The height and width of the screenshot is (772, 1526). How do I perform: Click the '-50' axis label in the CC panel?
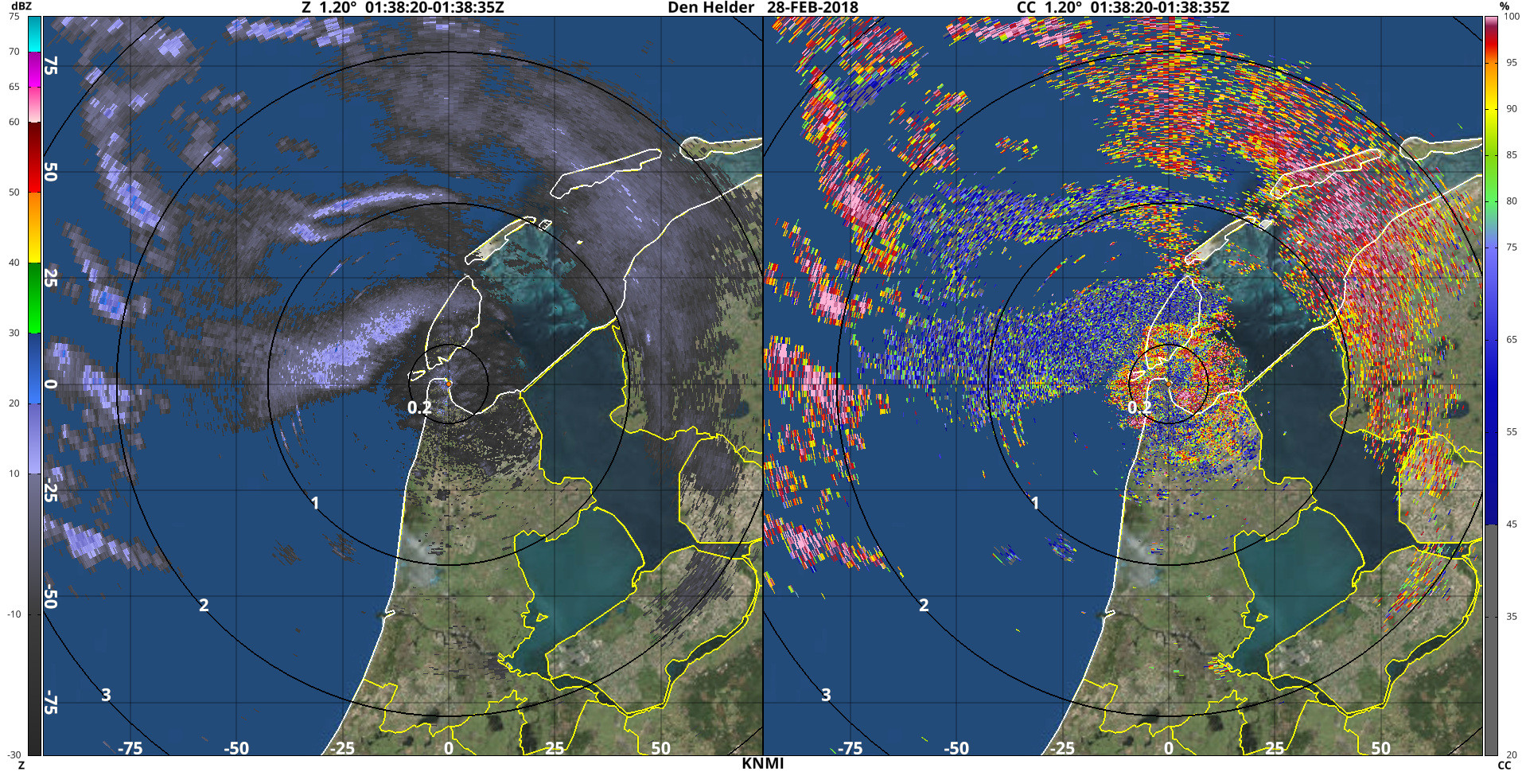click(956, 748)
